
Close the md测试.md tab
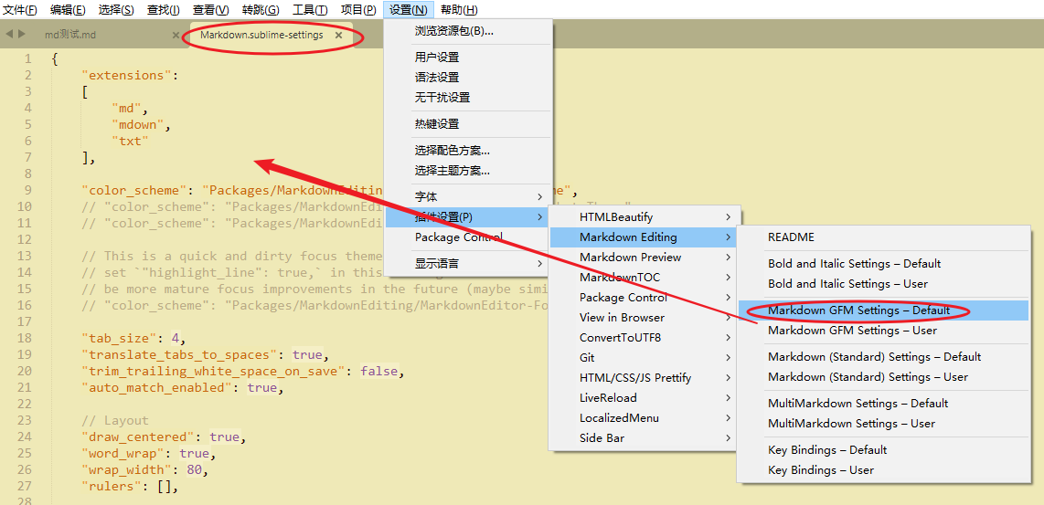(x=176, y=36)
